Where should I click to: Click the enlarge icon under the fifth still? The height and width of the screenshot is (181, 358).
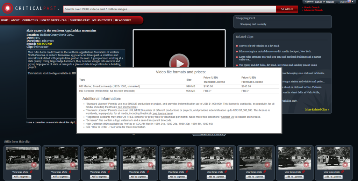[187, 172]
